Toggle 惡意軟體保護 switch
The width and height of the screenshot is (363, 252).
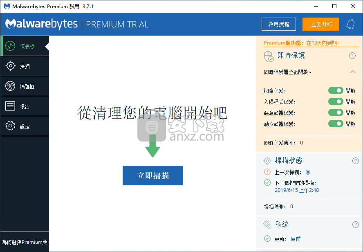pos(336,112)
